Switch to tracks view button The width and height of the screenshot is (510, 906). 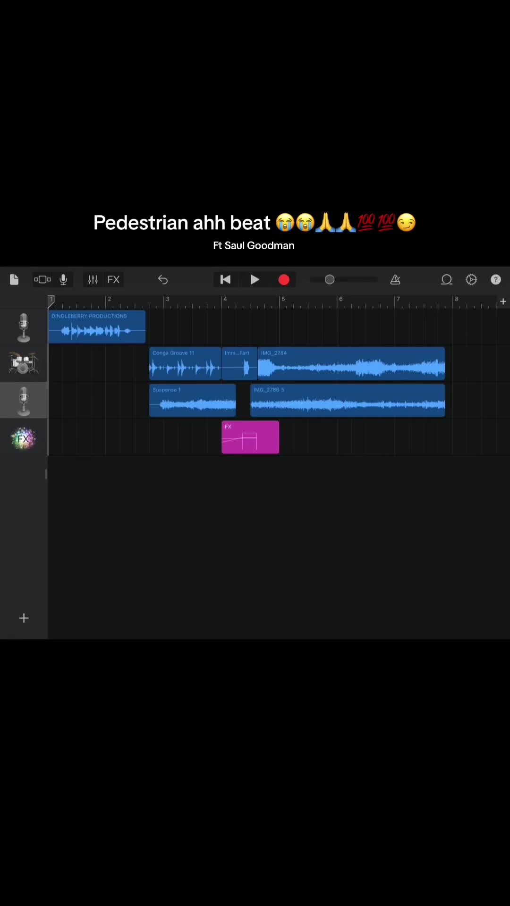pos(42,279)
